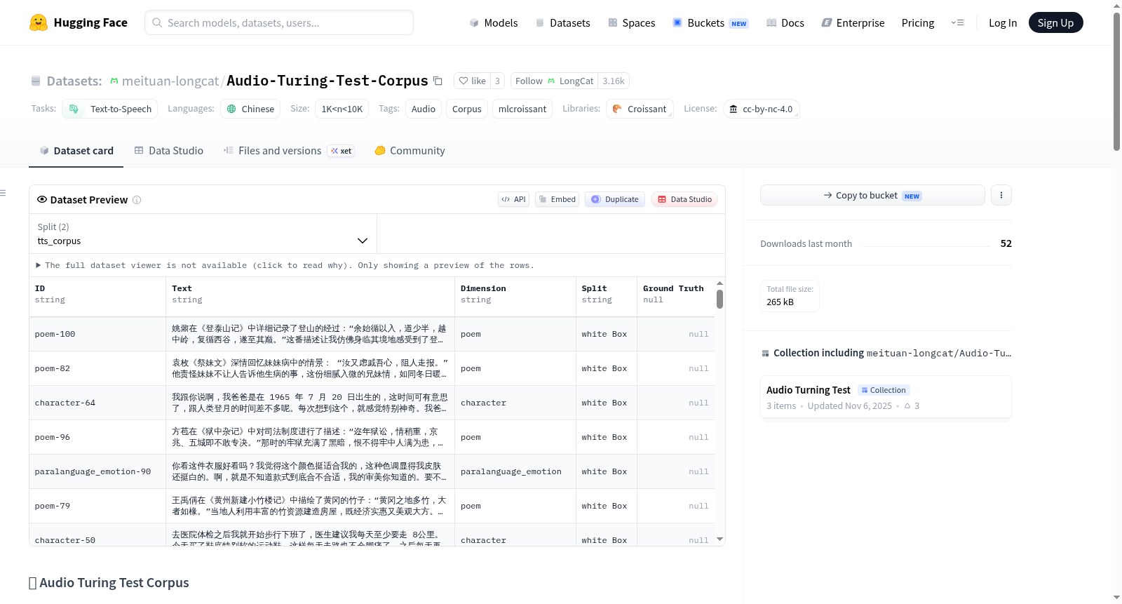Select the character-64 row ID cell
The height and width of the screenshot is (604, 1122).
click(97, 403)
